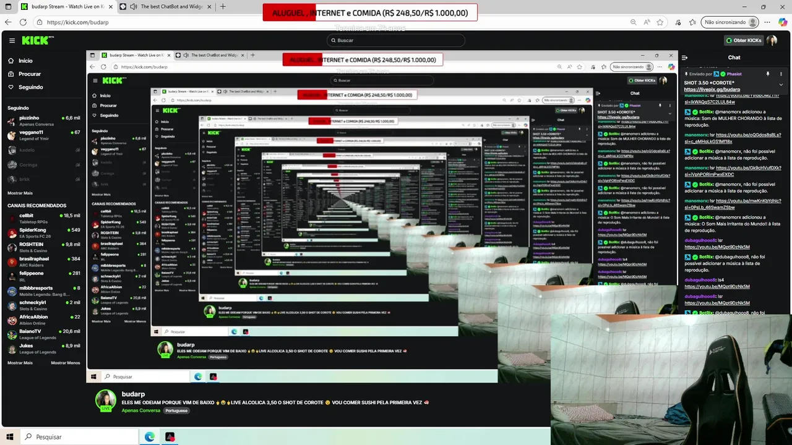
Task: Open recommended channel mlbbbresports
Action: point(44,290)
